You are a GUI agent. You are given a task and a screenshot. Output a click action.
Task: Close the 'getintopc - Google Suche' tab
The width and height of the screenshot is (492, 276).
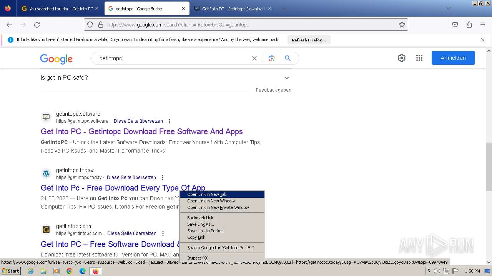click(x=183, y=8)
